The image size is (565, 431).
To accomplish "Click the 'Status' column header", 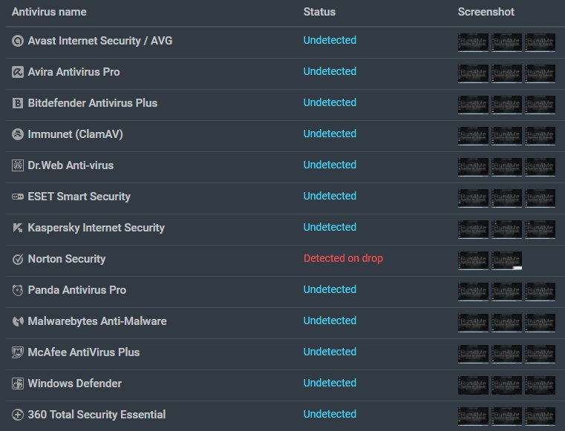I will 319,12.
